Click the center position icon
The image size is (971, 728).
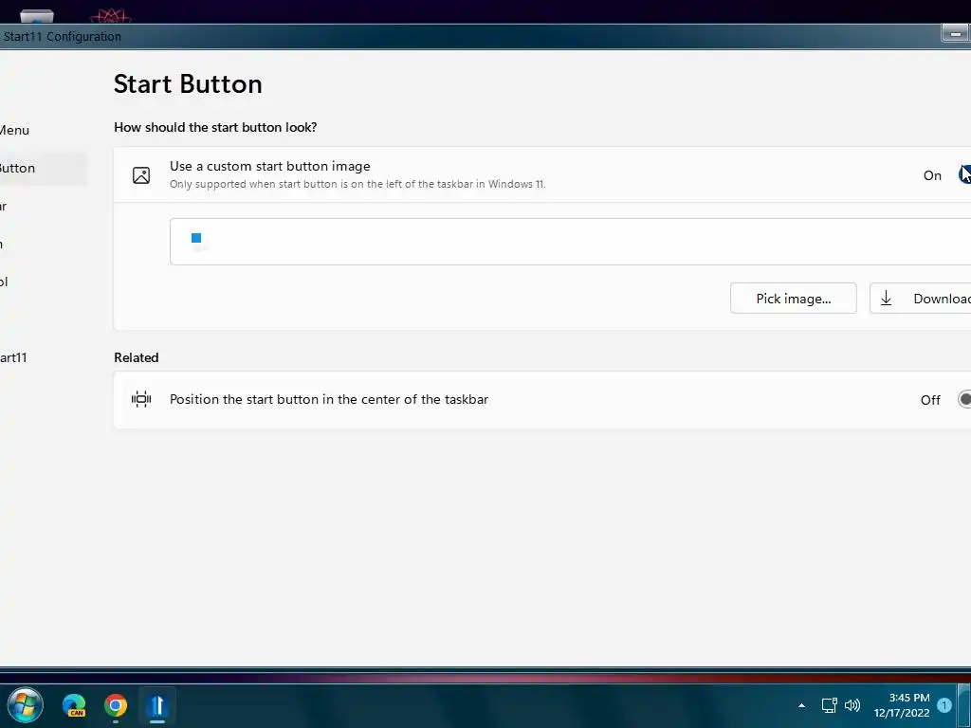tap(141, 399)
